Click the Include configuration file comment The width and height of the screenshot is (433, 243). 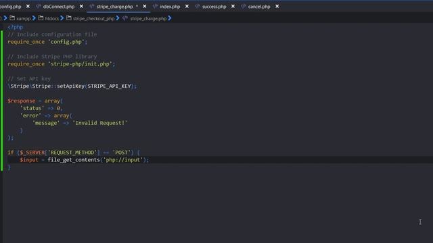point(52,34)
